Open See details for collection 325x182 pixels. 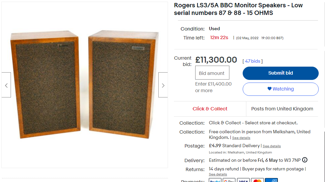pos(241,138)
